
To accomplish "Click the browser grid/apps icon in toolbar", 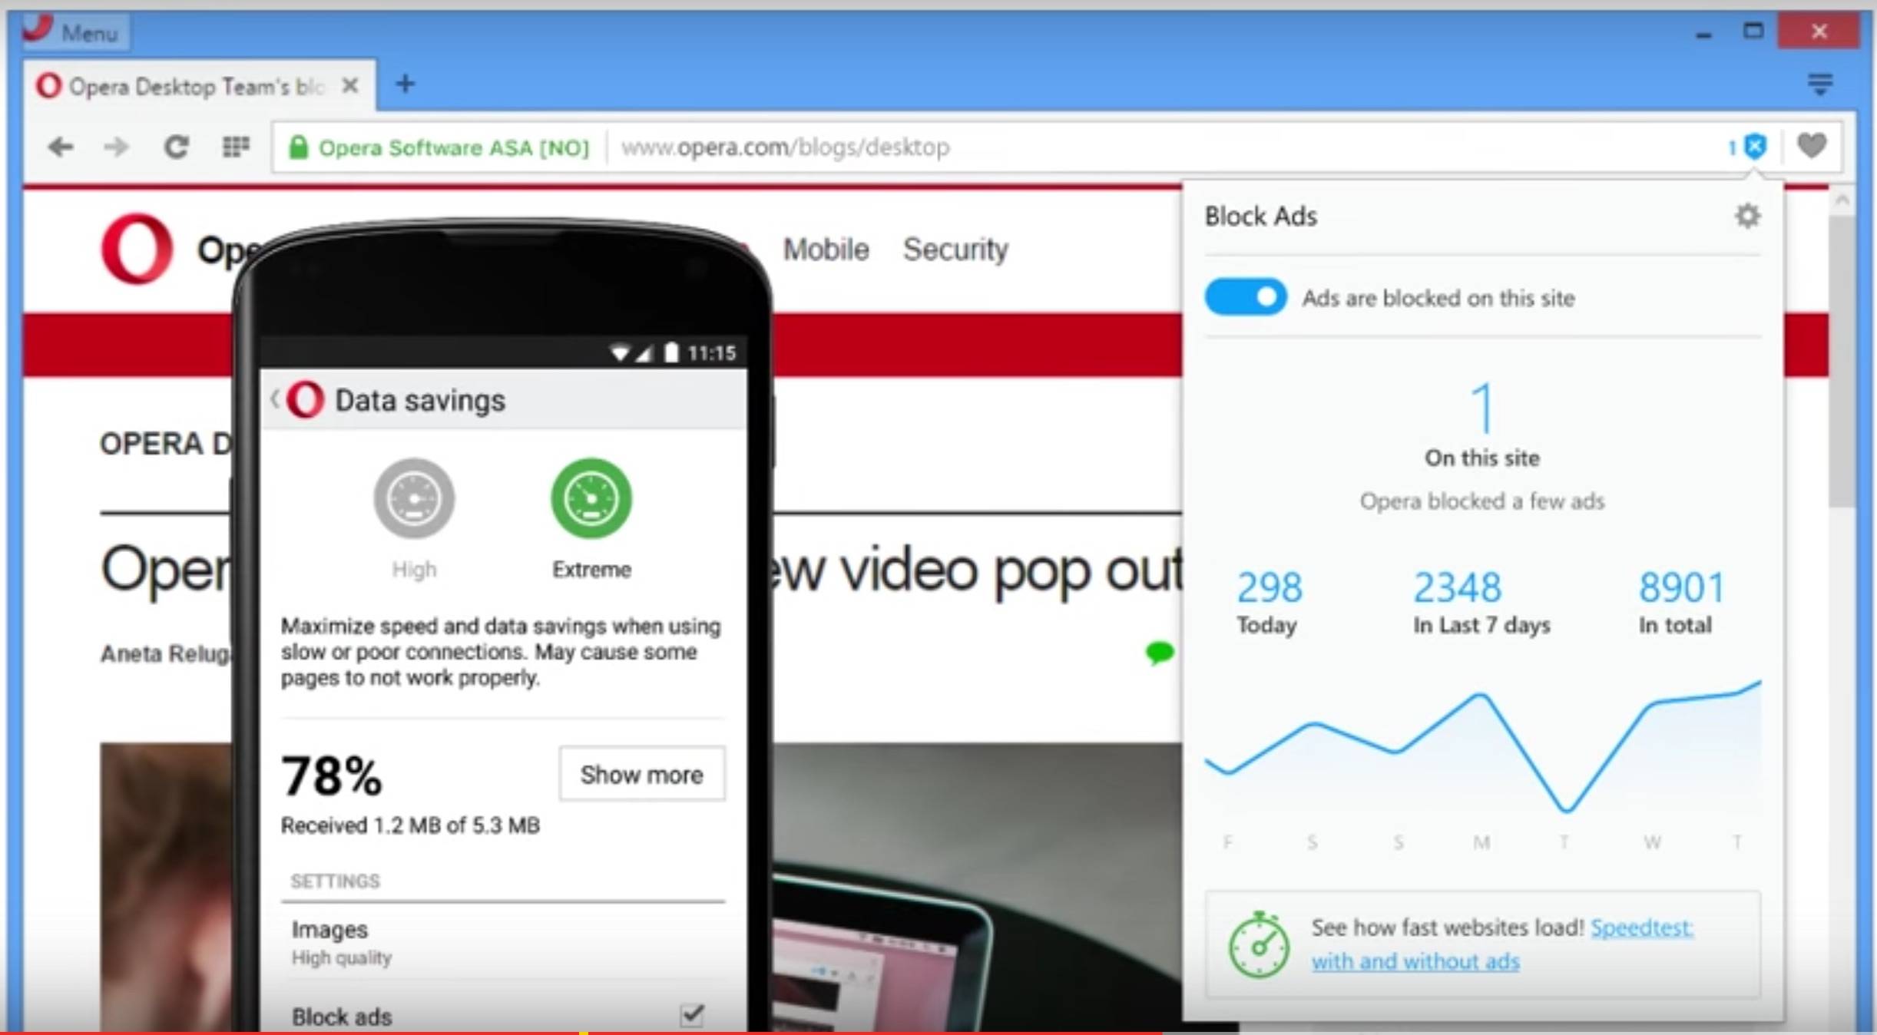I will 234,147.
